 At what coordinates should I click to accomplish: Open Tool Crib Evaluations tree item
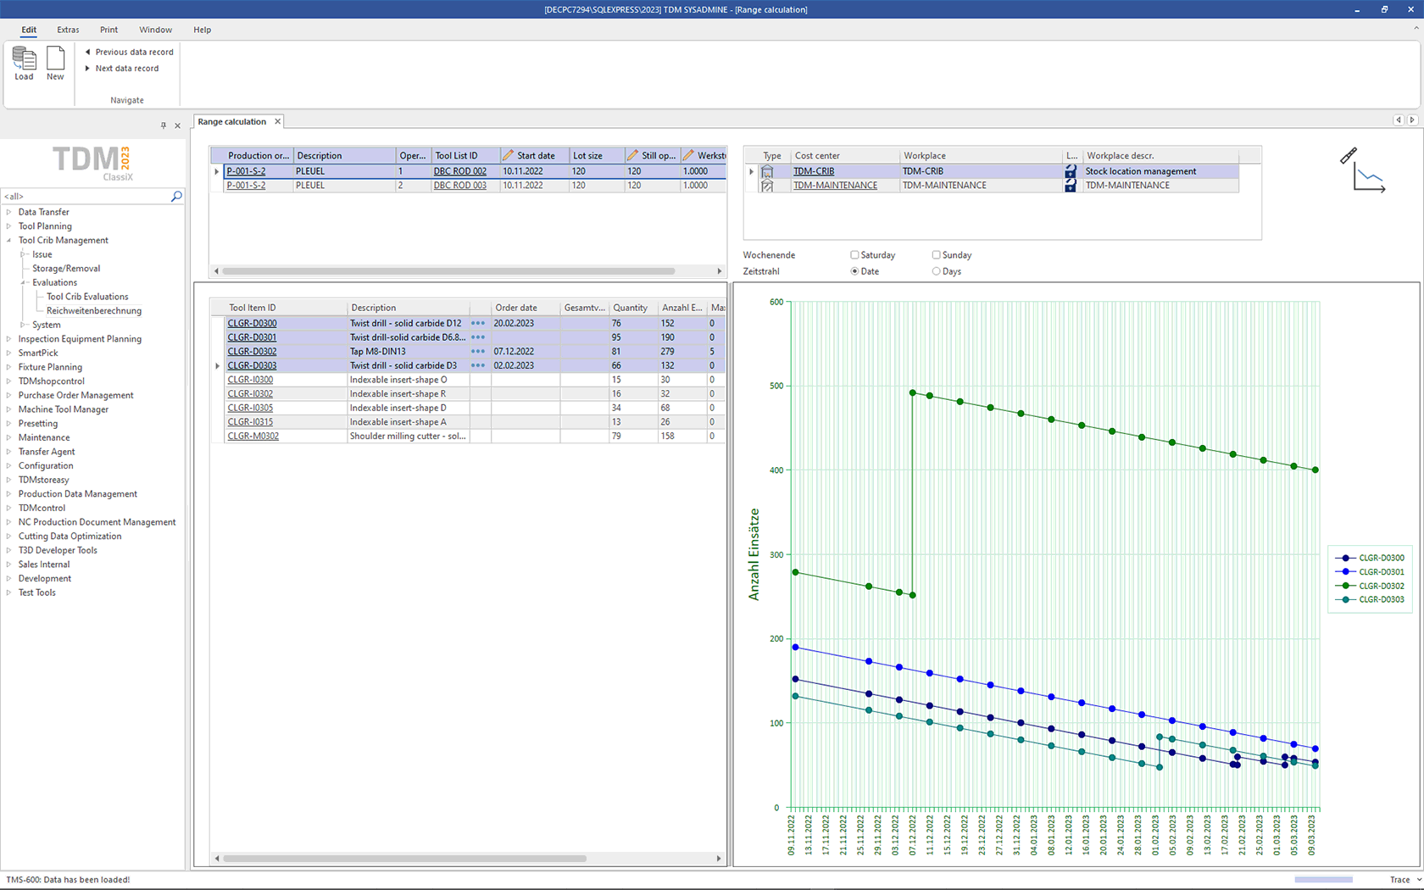(x=87, y=297)
